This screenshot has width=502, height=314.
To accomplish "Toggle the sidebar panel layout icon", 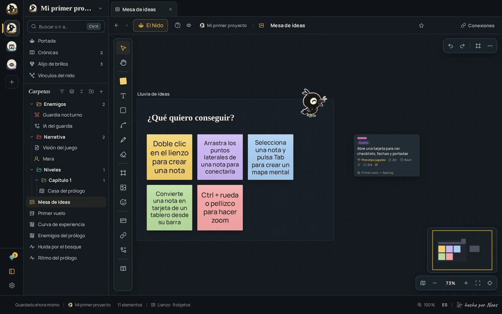I will pyautogui.click(x=12, y=271).
